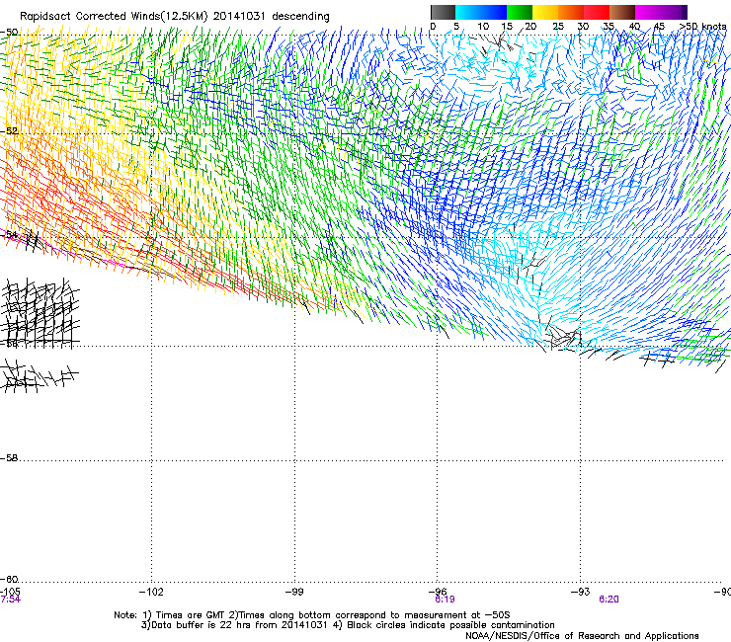Click the magenta 40-45 knots legend swatch
The height and width of the screenshot is (642, 731).
[648, 12]
